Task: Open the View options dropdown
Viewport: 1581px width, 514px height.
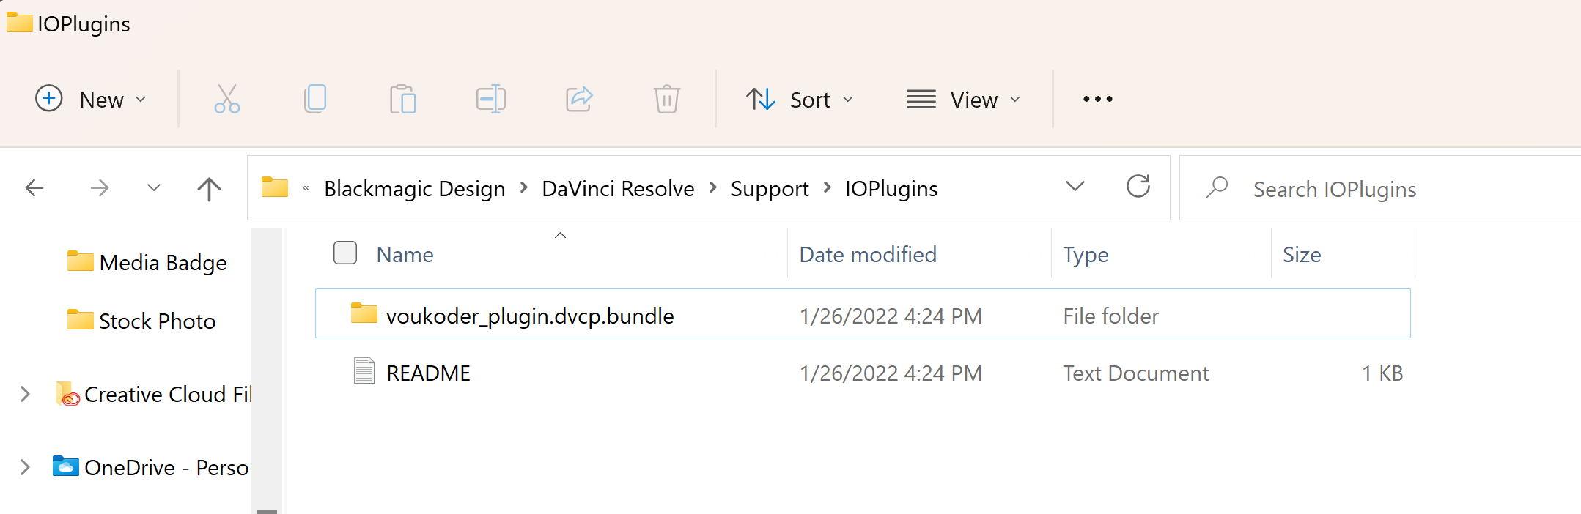Action: tap(964, 100)
